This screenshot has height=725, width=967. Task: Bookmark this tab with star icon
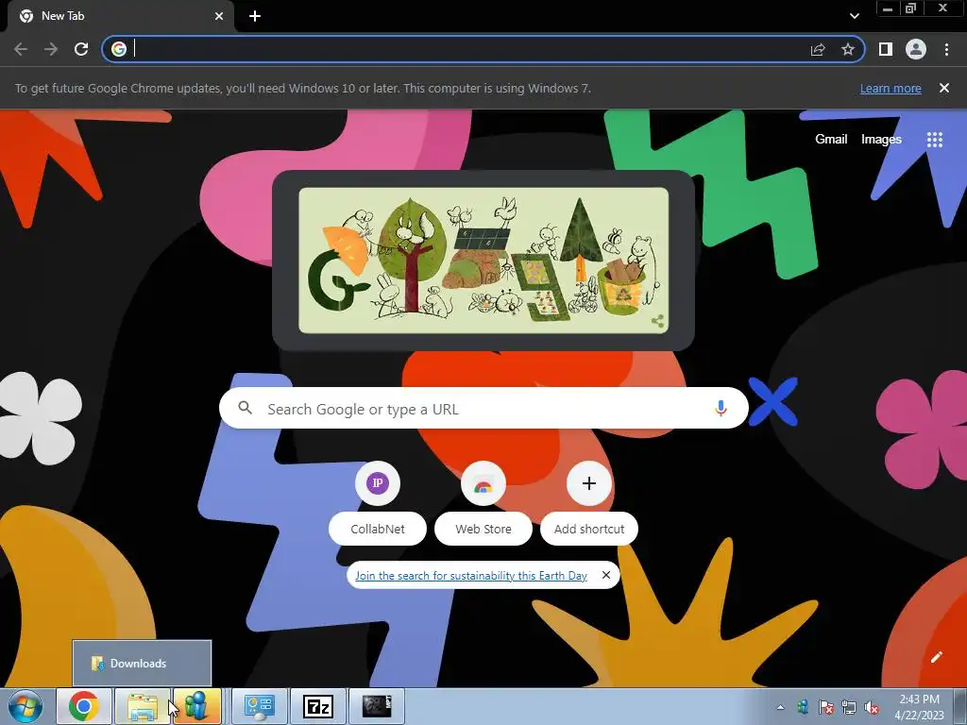point(848,49)
